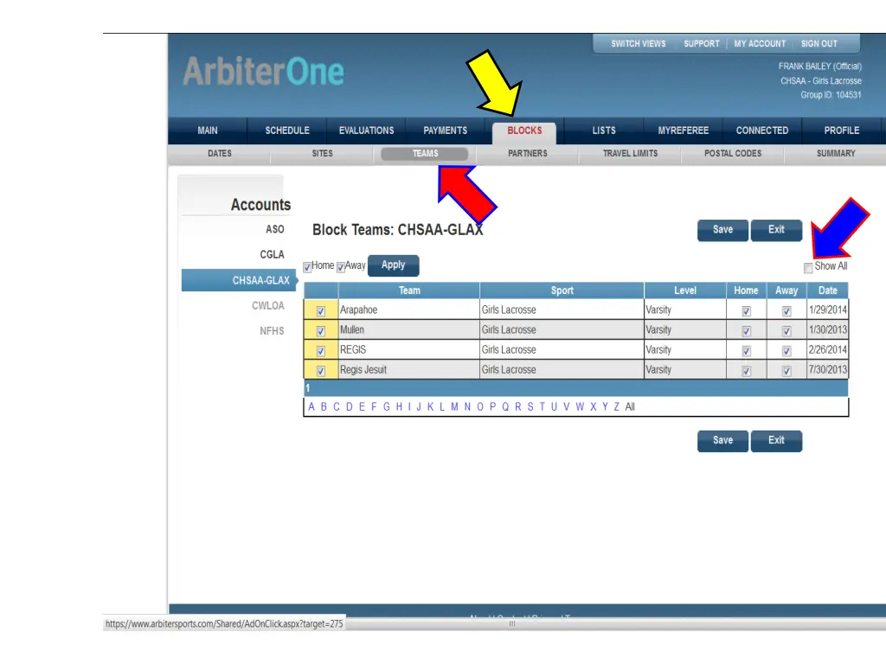Toggle the Home filter checkbox
This screenshot has height=664, width=886.
(x=307, y=267)
